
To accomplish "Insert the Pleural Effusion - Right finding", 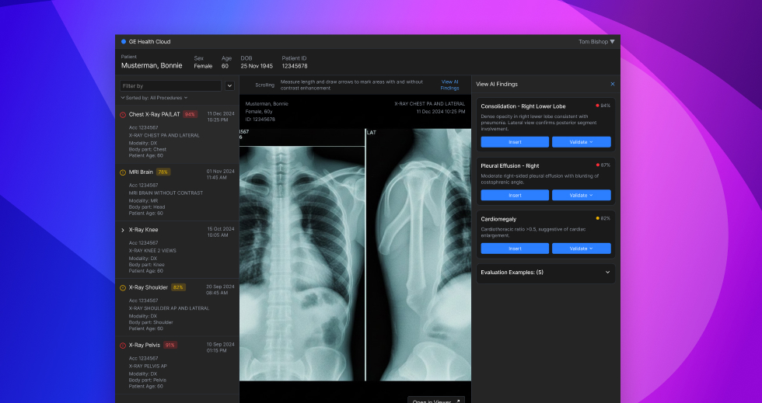I will [515, 195].
